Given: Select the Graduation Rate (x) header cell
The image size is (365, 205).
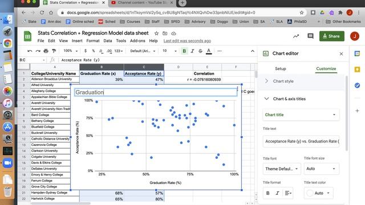Looking at the screenshot, I should pyautogui.click(x=102, y=73).
